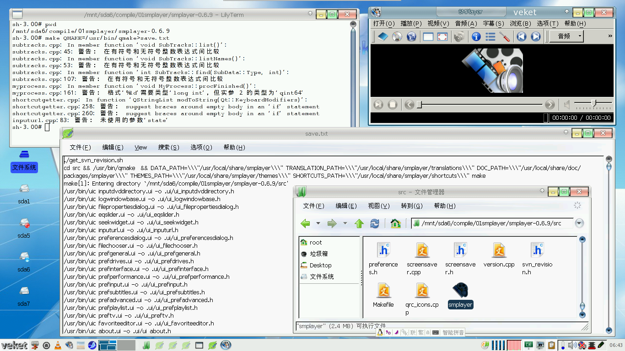Open 选项(O) menu in save.txt editor
Viewport: 625px width, 351px height.
(201, 148)
